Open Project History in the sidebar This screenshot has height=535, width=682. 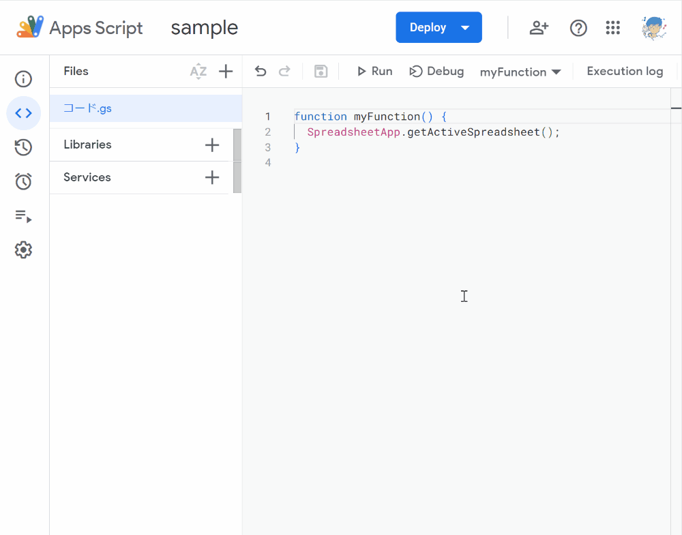(23, 147)
